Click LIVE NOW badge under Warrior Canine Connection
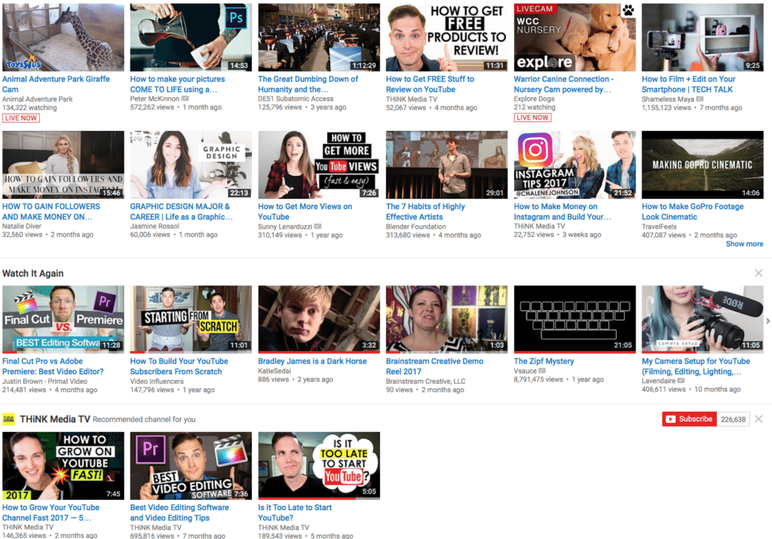 tap(532, 117)
